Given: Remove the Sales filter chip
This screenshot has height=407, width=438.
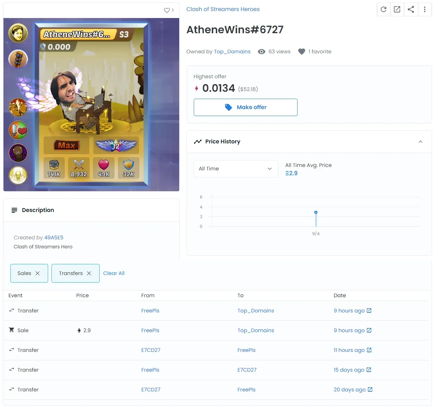Looking at the screenshot, I should 37,273.
